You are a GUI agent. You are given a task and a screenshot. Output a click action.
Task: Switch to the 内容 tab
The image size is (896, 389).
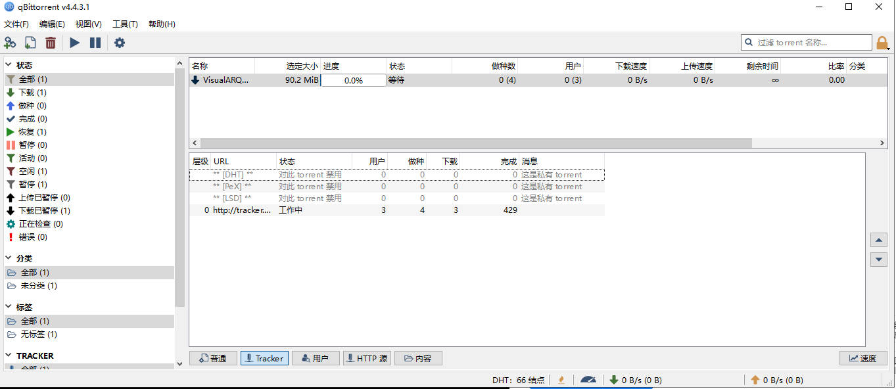tap(418, 358)
